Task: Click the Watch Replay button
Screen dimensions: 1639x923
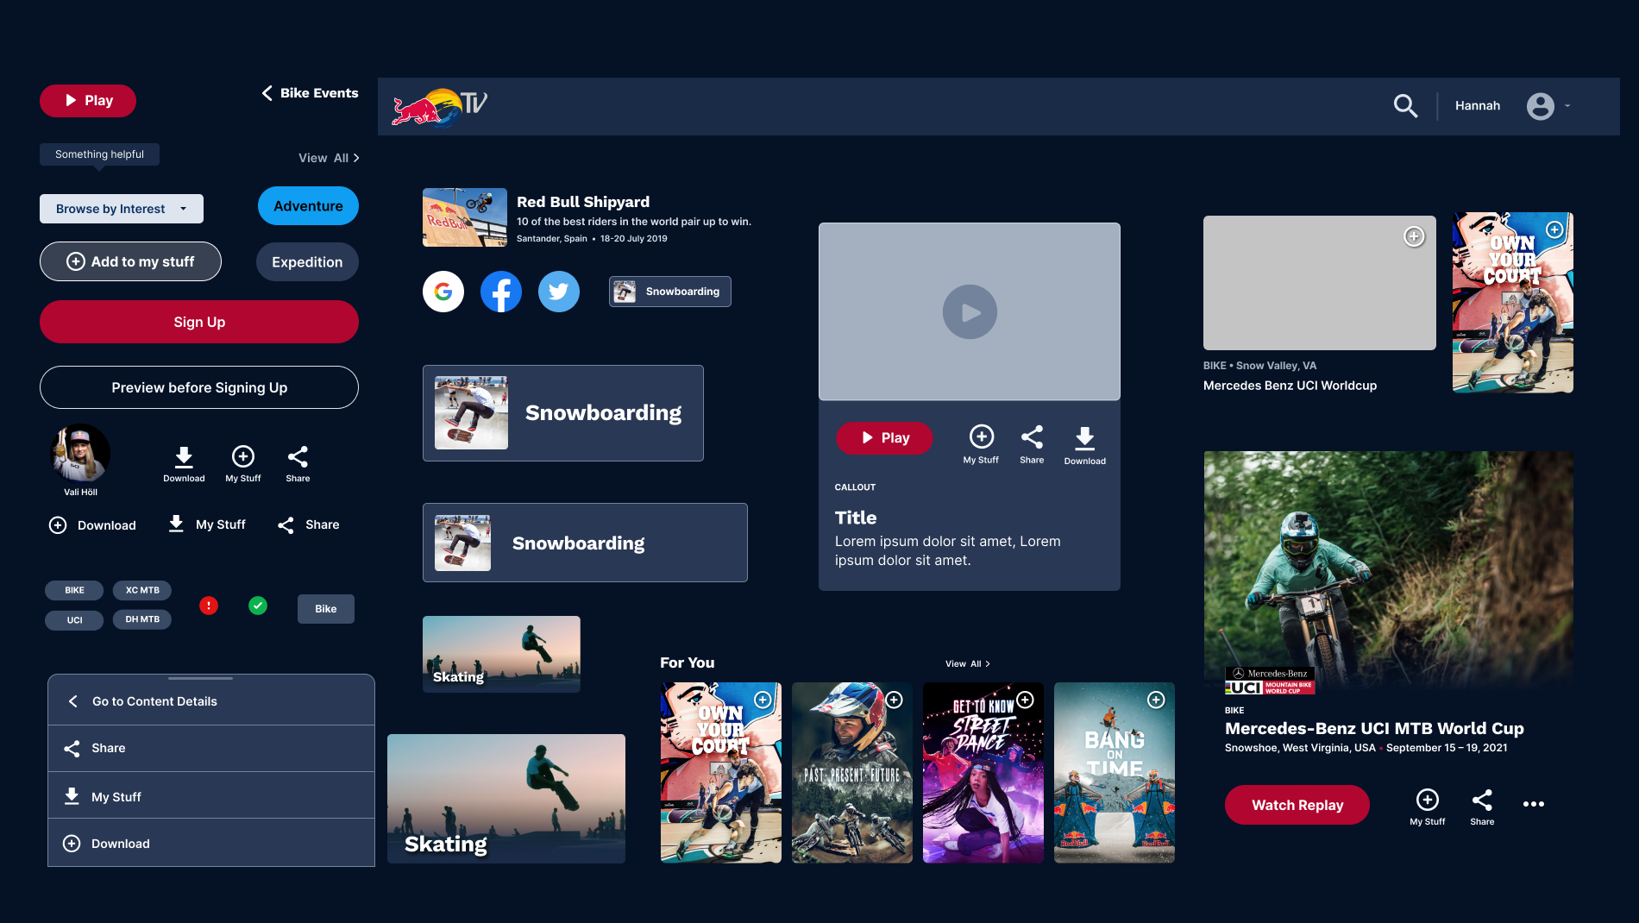Action: [x=1297, y=805]
